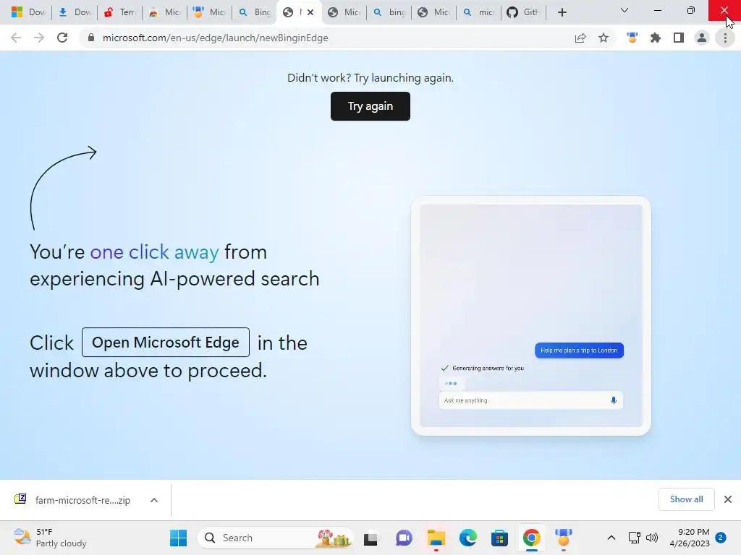
Task: Open the Chrome profile avatar icon
Action: click(702, 38)
